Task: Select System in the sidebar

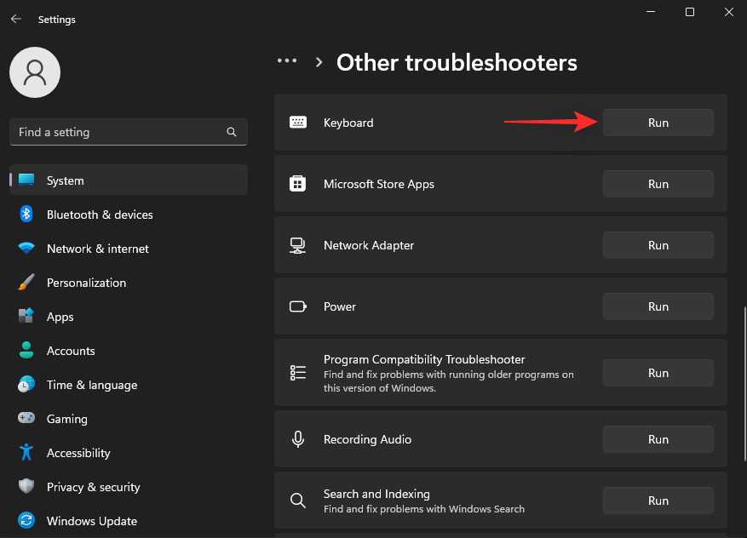Action: (x=66, y=180)
